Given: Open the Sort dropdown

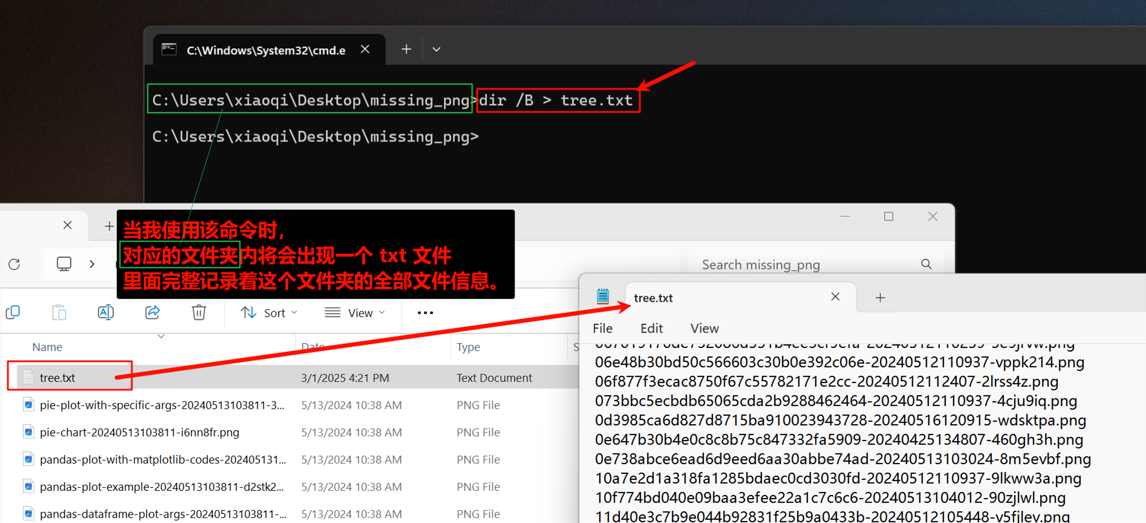Looking at the screenshot, I should tap(269, 313).
